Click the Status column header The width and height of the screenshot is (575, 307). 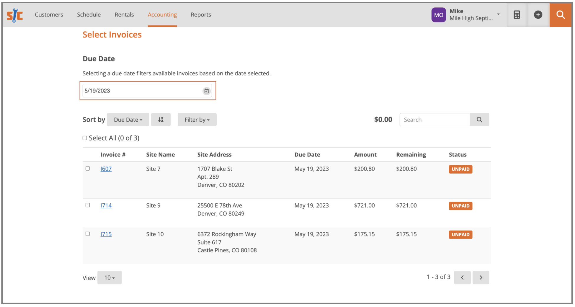[458, 155]
